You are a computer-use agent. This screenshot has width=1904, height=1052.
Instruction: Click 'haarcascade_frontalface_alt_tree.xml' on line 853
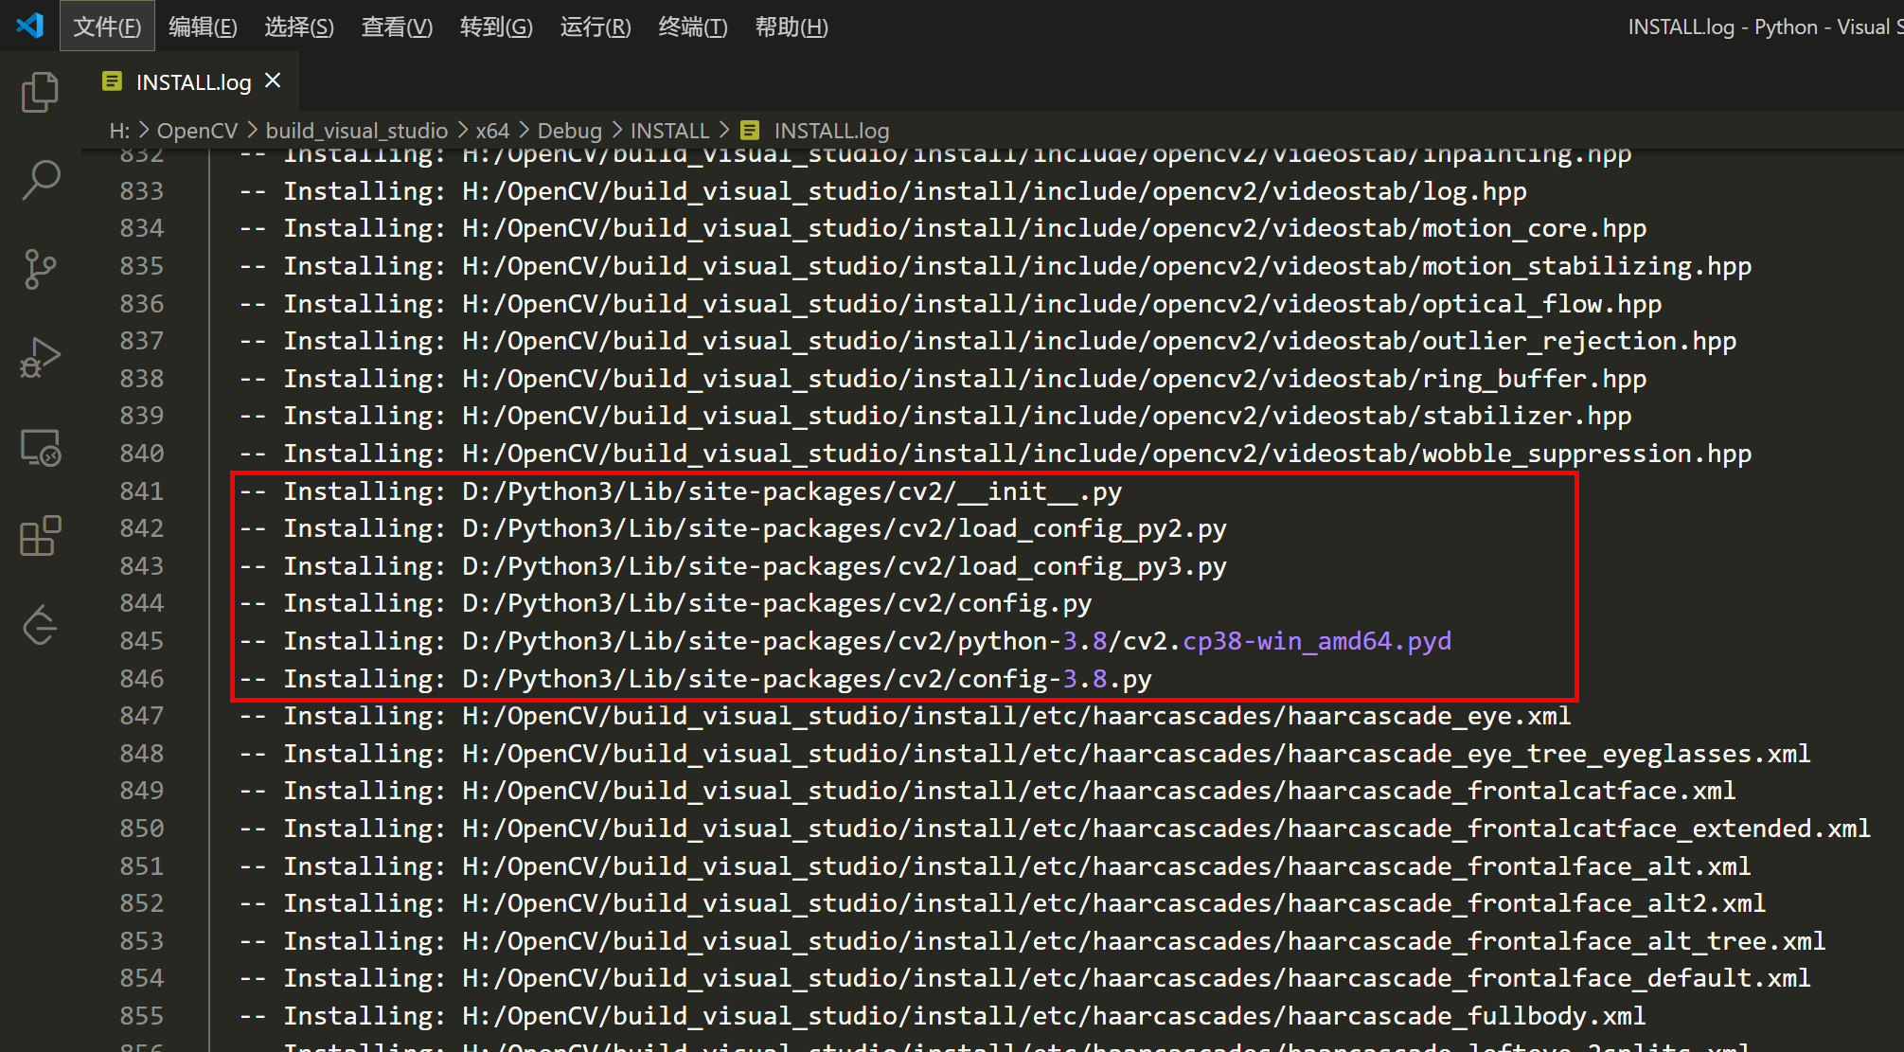(x=1557, y=941)
